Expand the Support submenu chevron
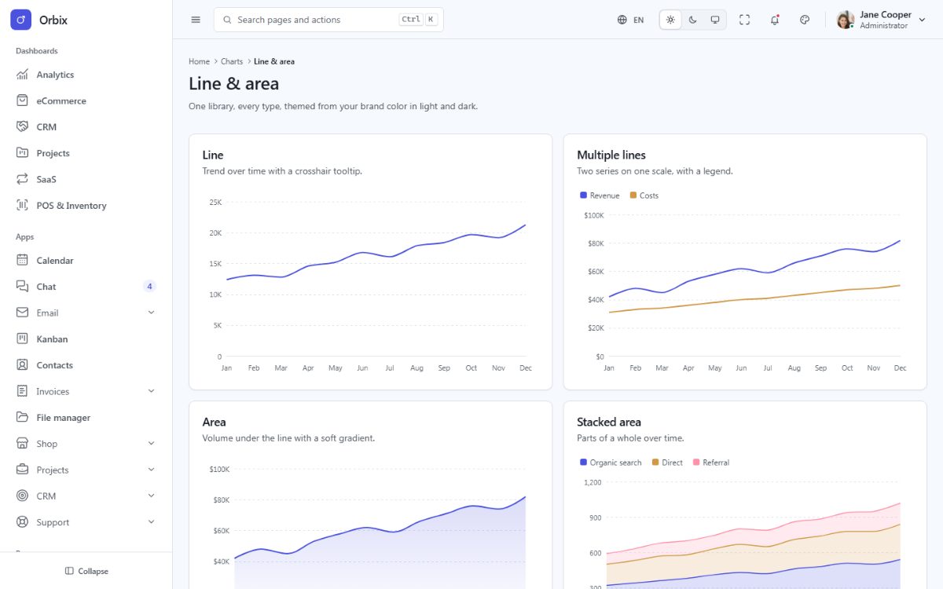The height and width of the screenshot is (589, 943). point(151,522)
